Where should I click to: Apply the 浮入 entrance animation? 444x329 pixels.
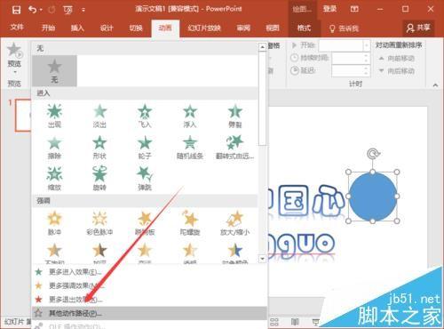point(190,116)
